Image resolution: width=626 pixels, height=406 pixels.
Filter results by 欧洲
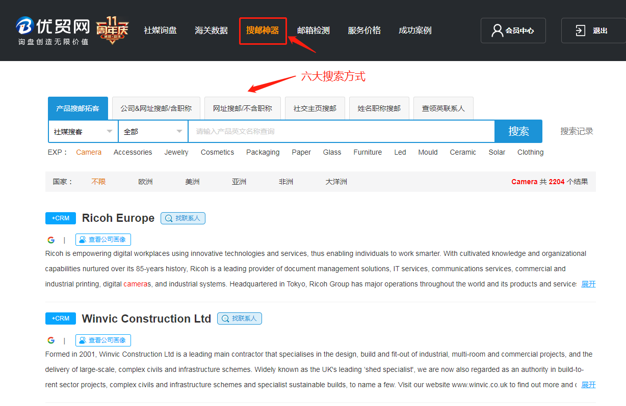point(145,182)
